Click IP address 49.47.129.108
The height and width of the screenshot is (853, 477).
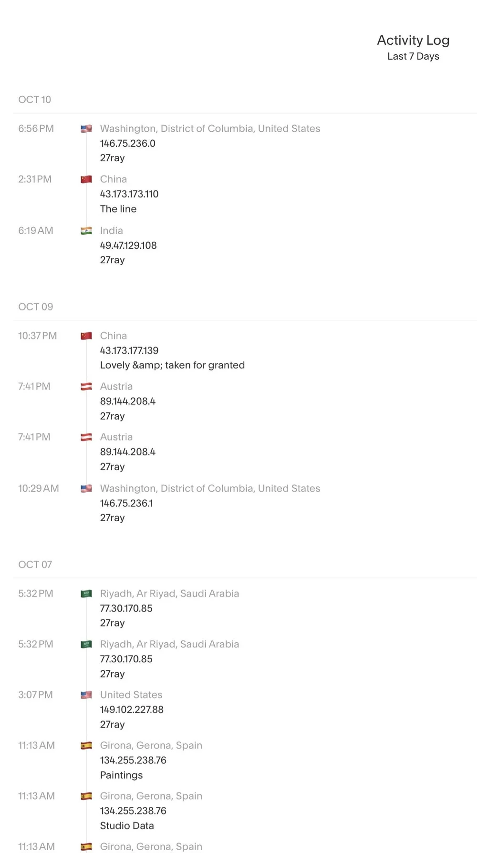point(128,246)
